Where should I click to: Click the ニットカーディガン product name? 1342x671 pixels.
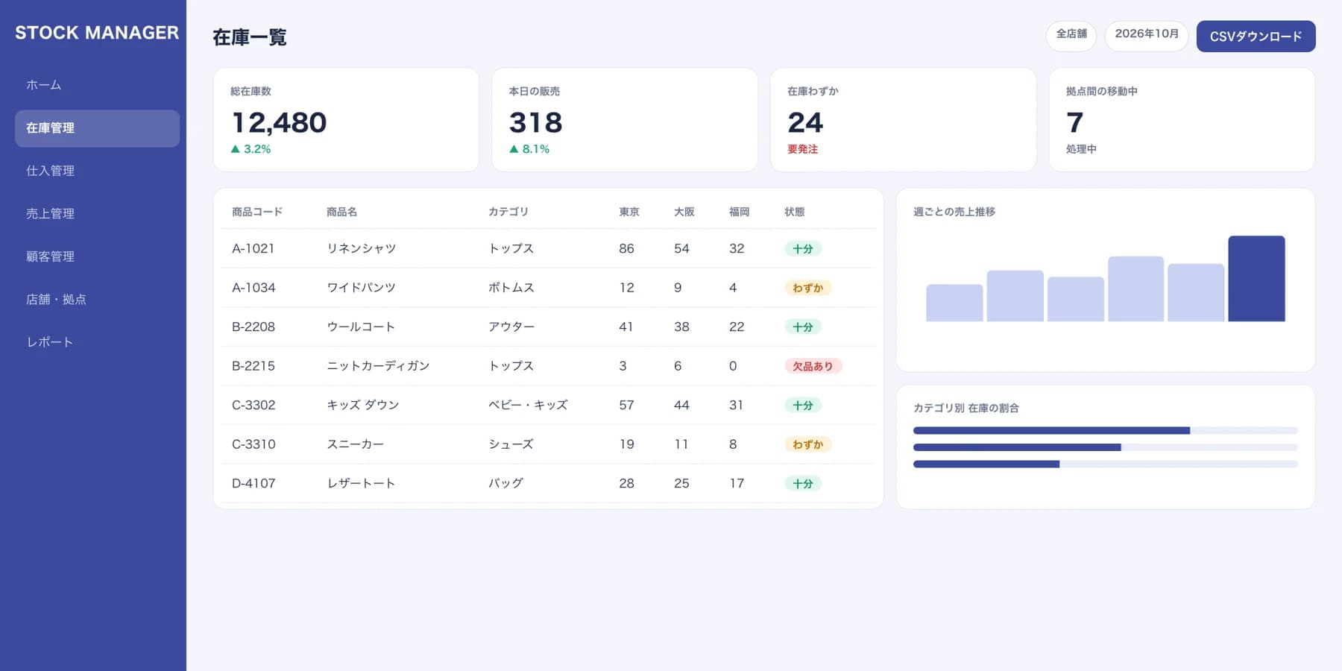click(378, 366)
